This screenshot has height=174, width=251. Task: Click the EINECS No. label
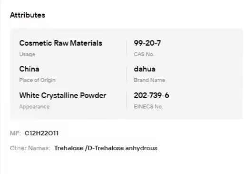click(148, 107)
